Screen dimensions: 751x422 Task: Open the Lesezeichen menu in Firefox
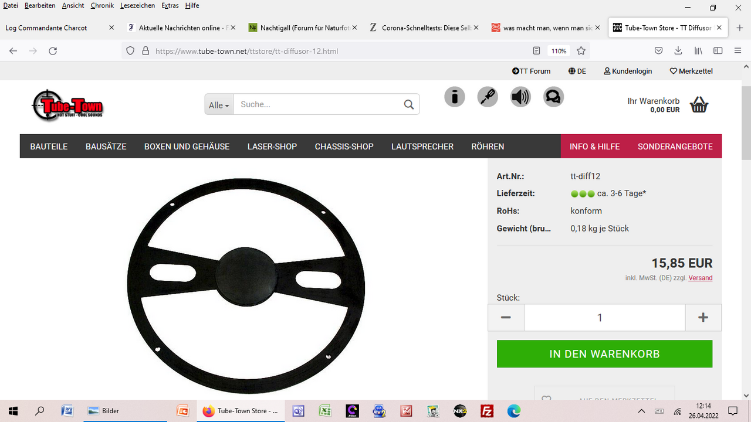click(137, 5)
